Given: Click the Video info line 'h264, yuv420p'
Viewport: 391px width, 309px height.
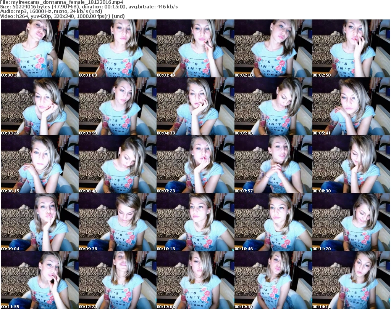Looking at the screenshot, I should click(x=62, y=16).
